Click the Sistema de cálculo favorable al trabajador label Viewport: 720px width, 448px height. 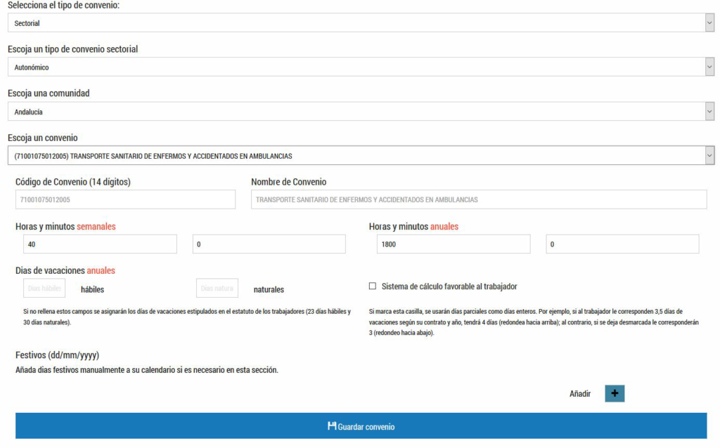click(x=449, y=286)
